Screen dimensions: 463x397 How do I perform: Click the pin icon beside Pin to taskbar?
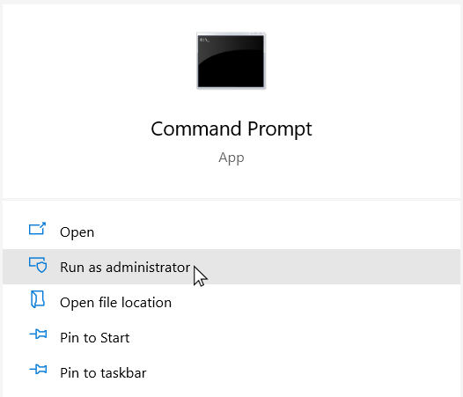(x=38, y=369)
